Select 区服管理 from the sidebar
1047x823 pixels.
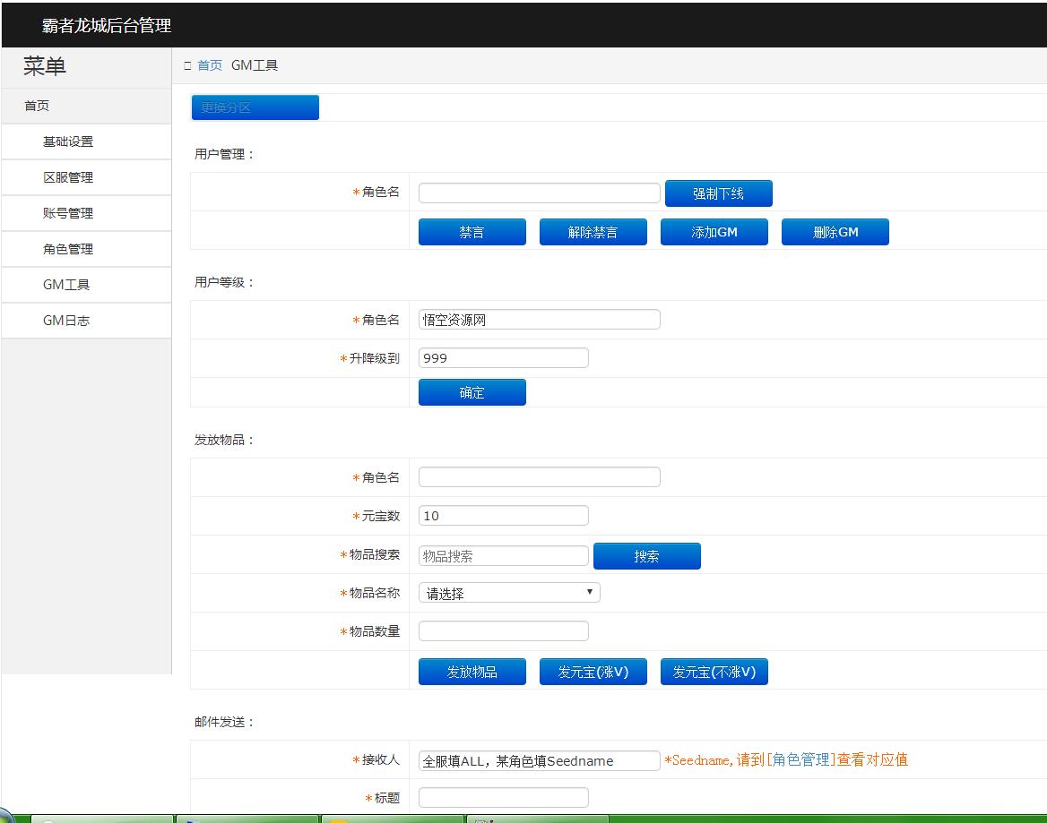(x=68, y=177)
